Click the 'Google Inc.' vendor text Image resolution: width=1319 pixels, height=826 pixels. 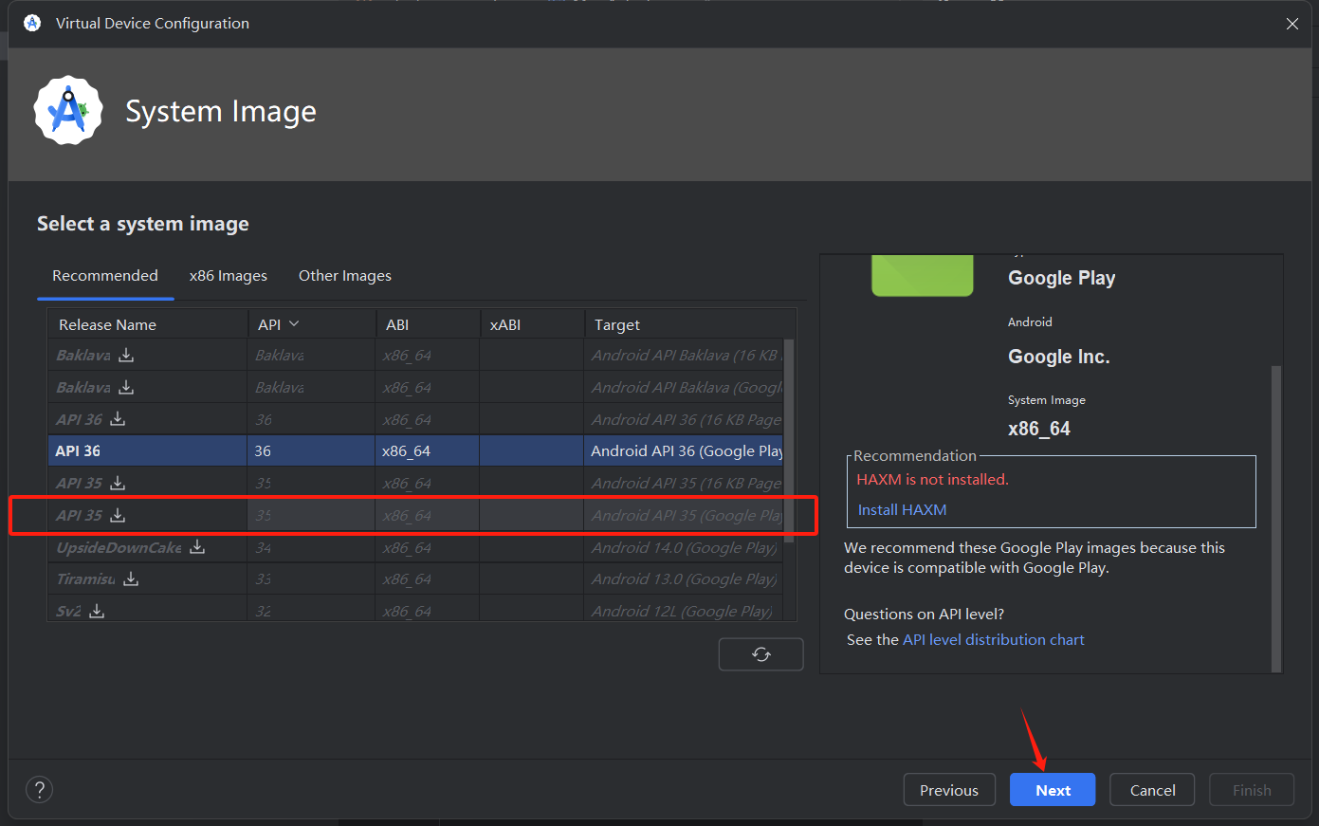[x=1058, y=357]
